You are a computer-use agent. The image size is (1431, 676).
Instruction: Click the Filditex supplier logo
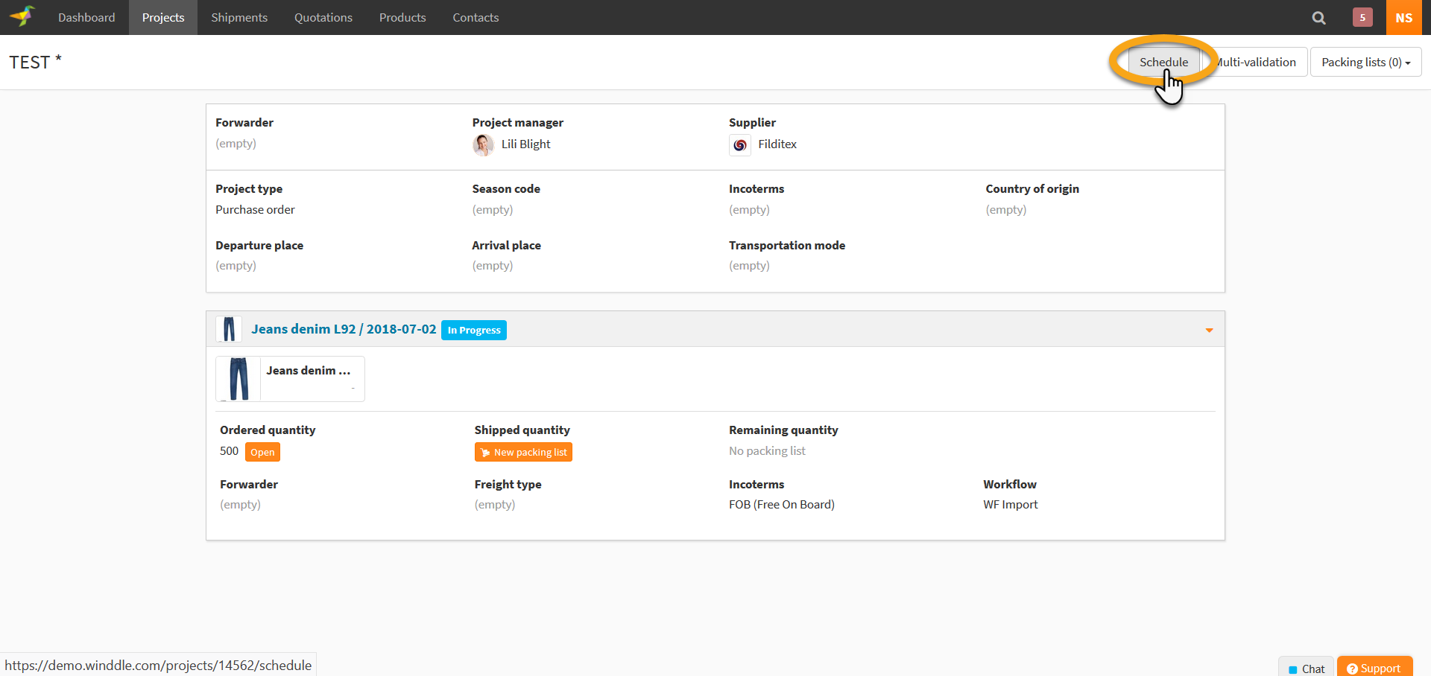point(739,145)
